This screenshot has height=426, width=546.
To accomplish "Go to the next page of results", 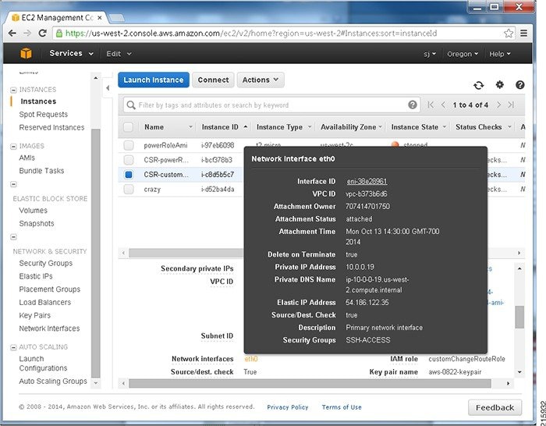I will [498, 105].
